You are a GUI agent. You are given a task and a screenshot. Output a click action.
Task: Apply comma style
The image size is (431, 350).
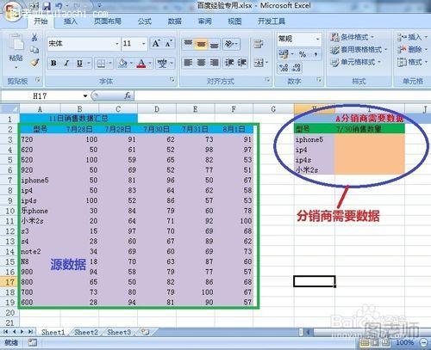(315, 54)
